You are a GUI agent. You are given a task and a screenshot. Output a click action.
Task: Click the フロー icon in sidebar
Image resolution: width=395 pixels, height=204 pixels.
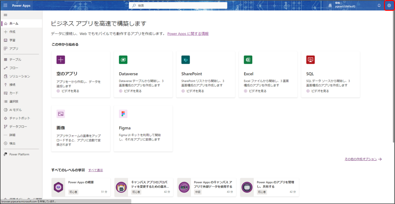coord(6,68)
